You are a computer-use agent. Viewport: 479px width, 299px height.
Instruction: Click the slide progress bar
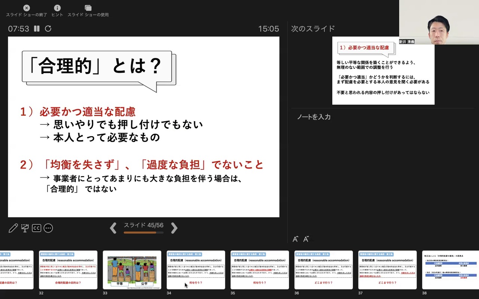coord(144,232)
